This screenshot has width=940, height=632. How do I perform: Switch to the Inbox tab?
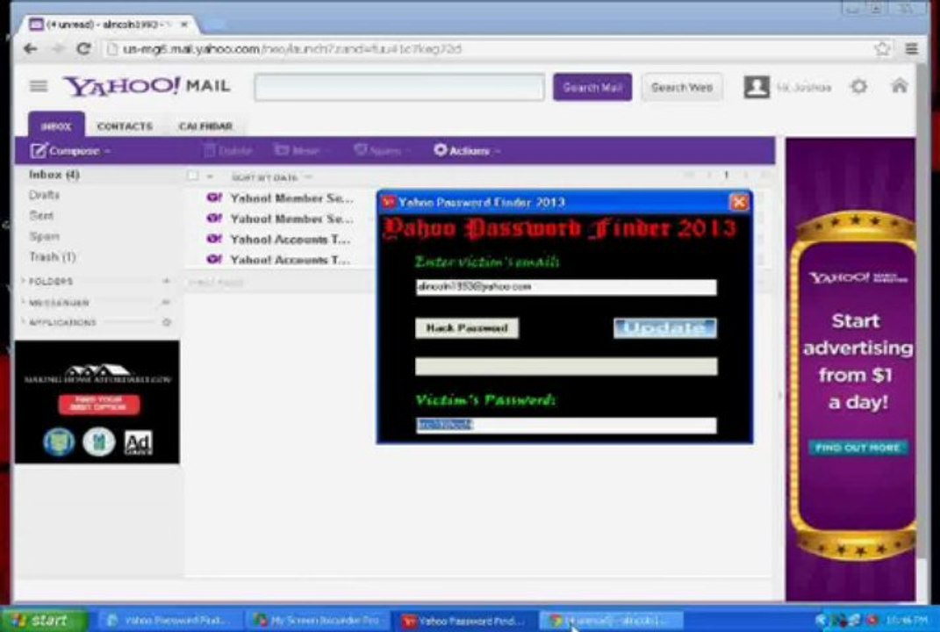point(56,126)
